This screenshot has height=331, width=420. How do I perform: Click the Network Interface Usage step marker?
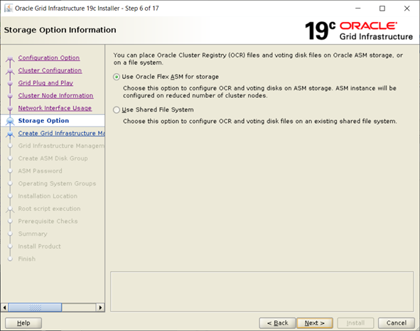pos(10,109)
